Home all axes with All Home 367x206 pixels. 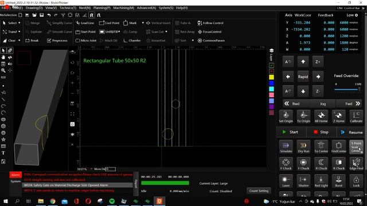tap(321, 117)
